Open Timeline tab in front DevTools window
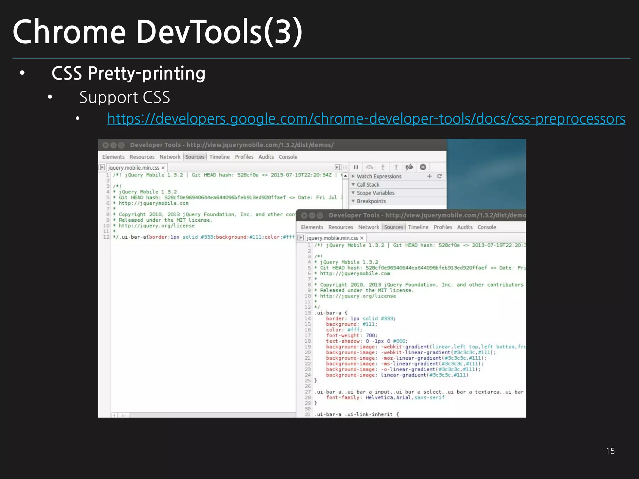639x479 pixels. click(x=418, y=227)
